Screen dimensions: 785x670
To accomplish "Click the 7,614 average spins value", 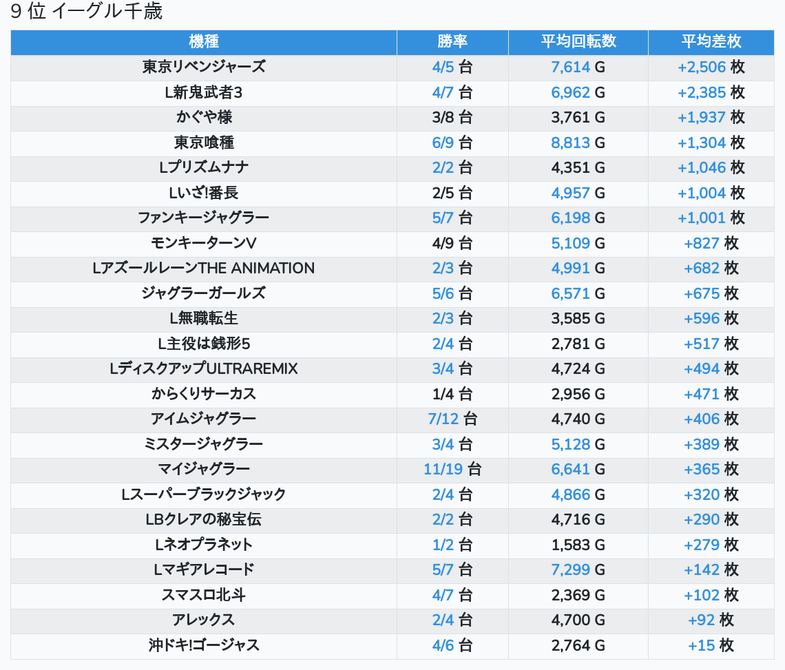I will tap(570, 67).
